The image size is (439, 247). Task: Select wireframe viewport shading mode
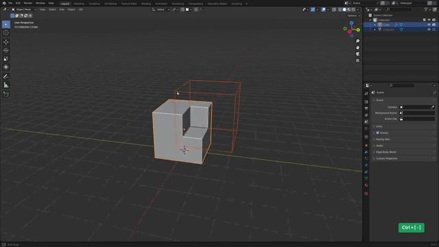click(x=340, y=10)
